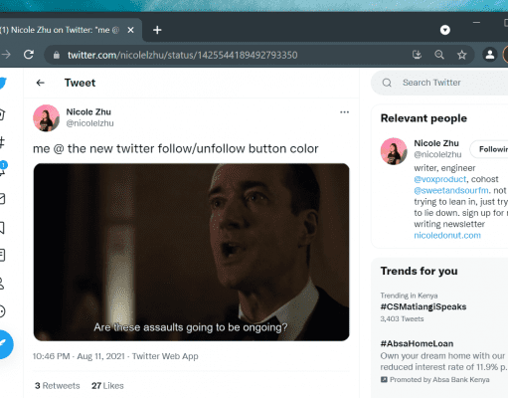Toggle the Following button for Nicole Zhu
Image resolution: width=508 pixels, height=398 pixels.
coord(489,149)
